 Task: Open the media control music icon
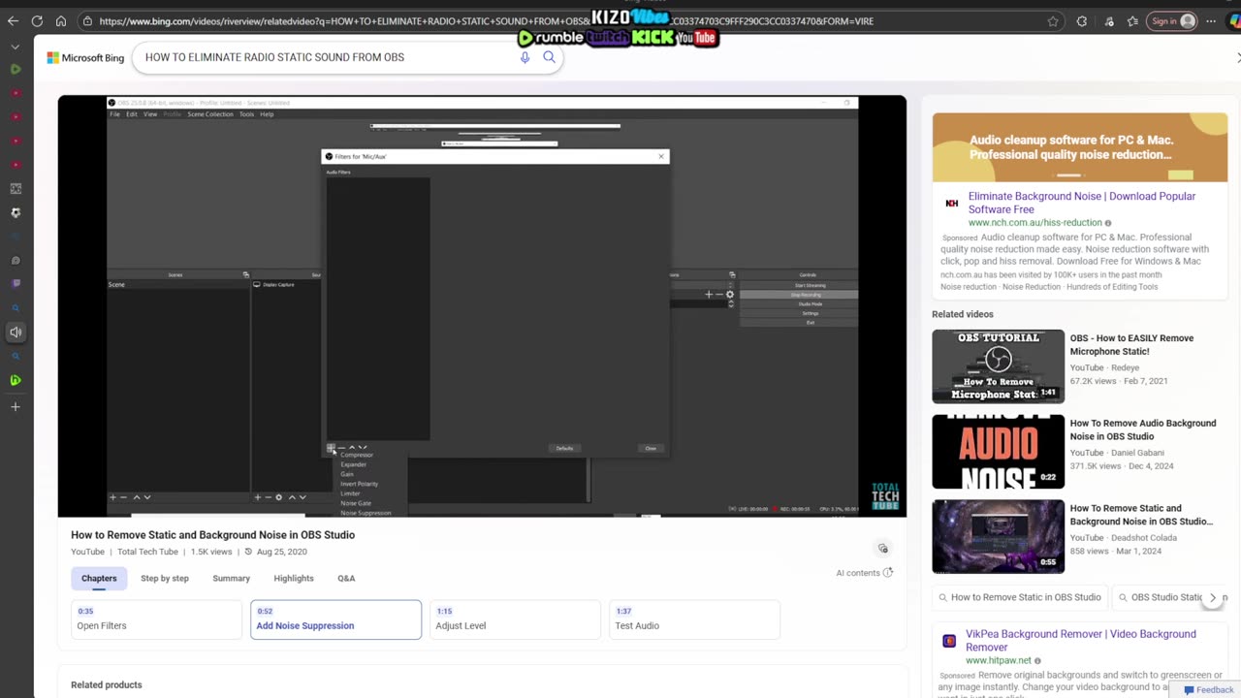[1109, 21]
